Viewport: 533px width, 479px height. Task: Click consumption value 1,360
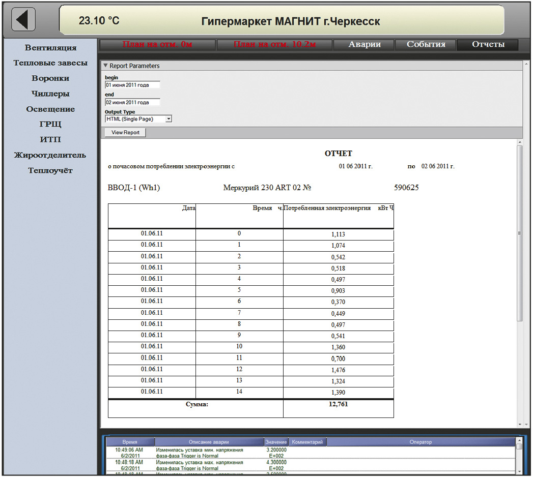(338, 347)
